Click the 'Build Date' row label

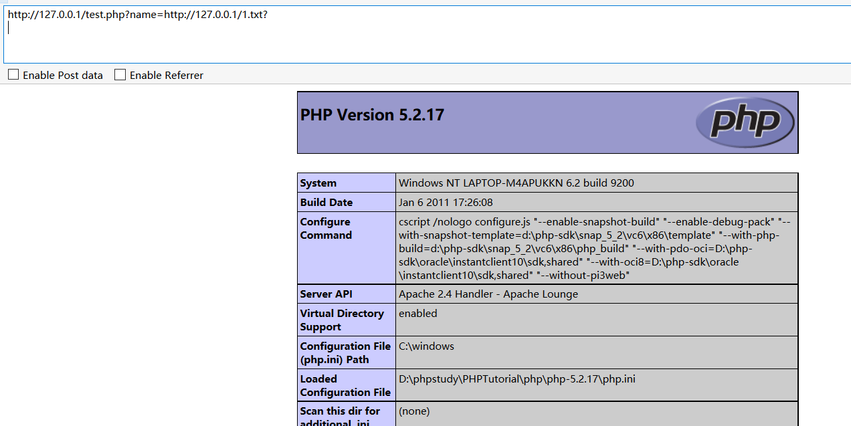click(326, 203)
